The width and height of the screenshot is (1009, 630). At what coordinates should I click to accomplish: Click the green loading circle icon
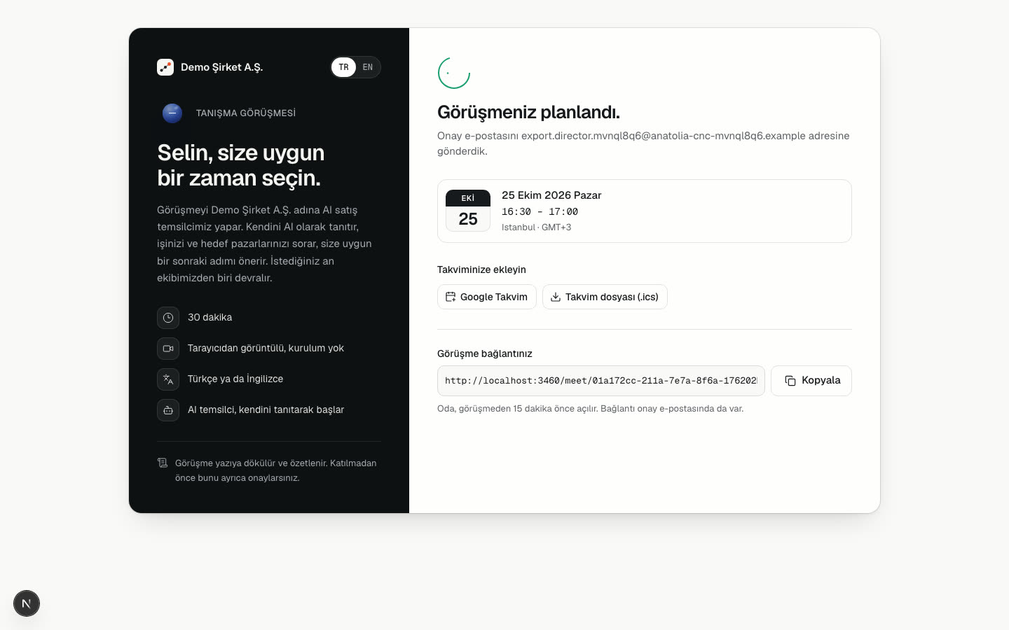454,73
